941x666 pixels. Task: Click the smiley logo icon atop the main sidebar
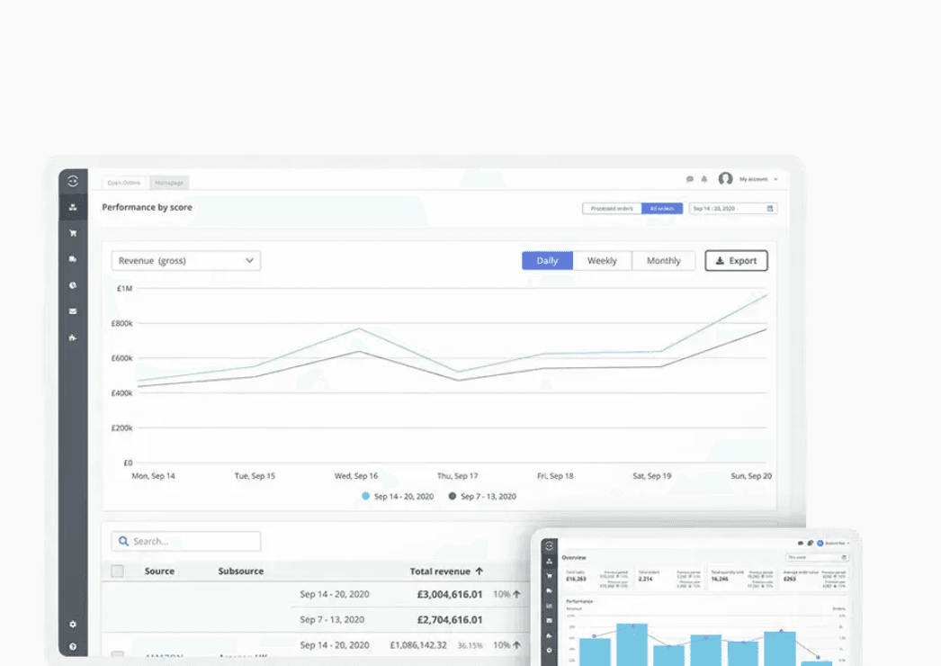[73, 181]
